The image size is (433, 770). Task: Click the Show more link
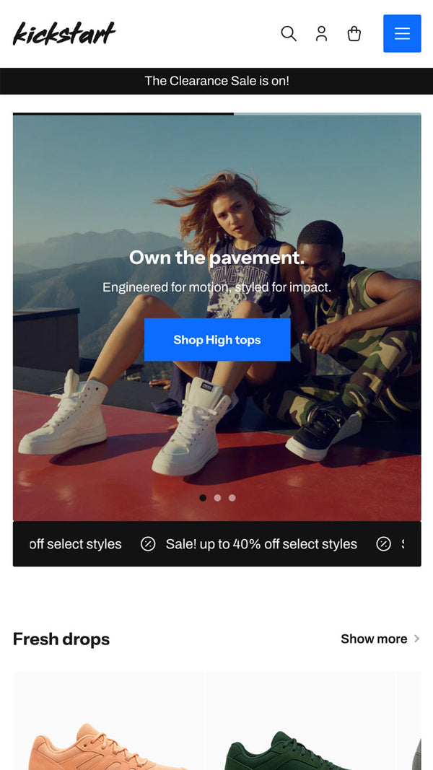point(374,639)
